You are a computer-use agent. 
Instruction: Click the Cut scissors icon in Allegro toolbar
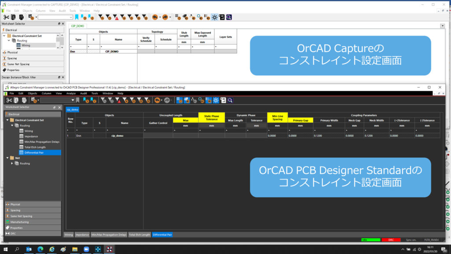coord(9,100)
